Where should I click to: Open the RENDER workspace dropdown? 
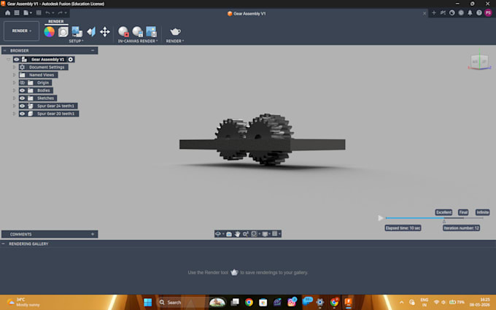[21, 31]
